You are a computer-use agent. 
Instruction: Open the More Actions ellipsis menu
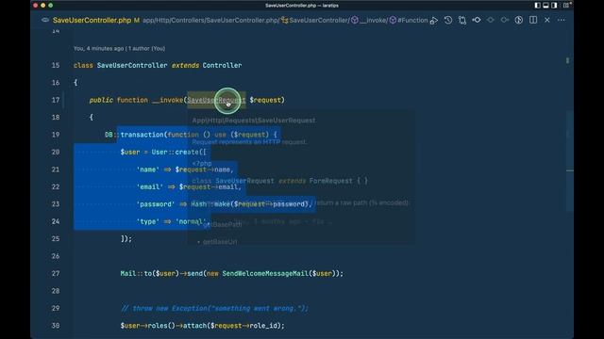pyautogui.click(x=562, y=20)
